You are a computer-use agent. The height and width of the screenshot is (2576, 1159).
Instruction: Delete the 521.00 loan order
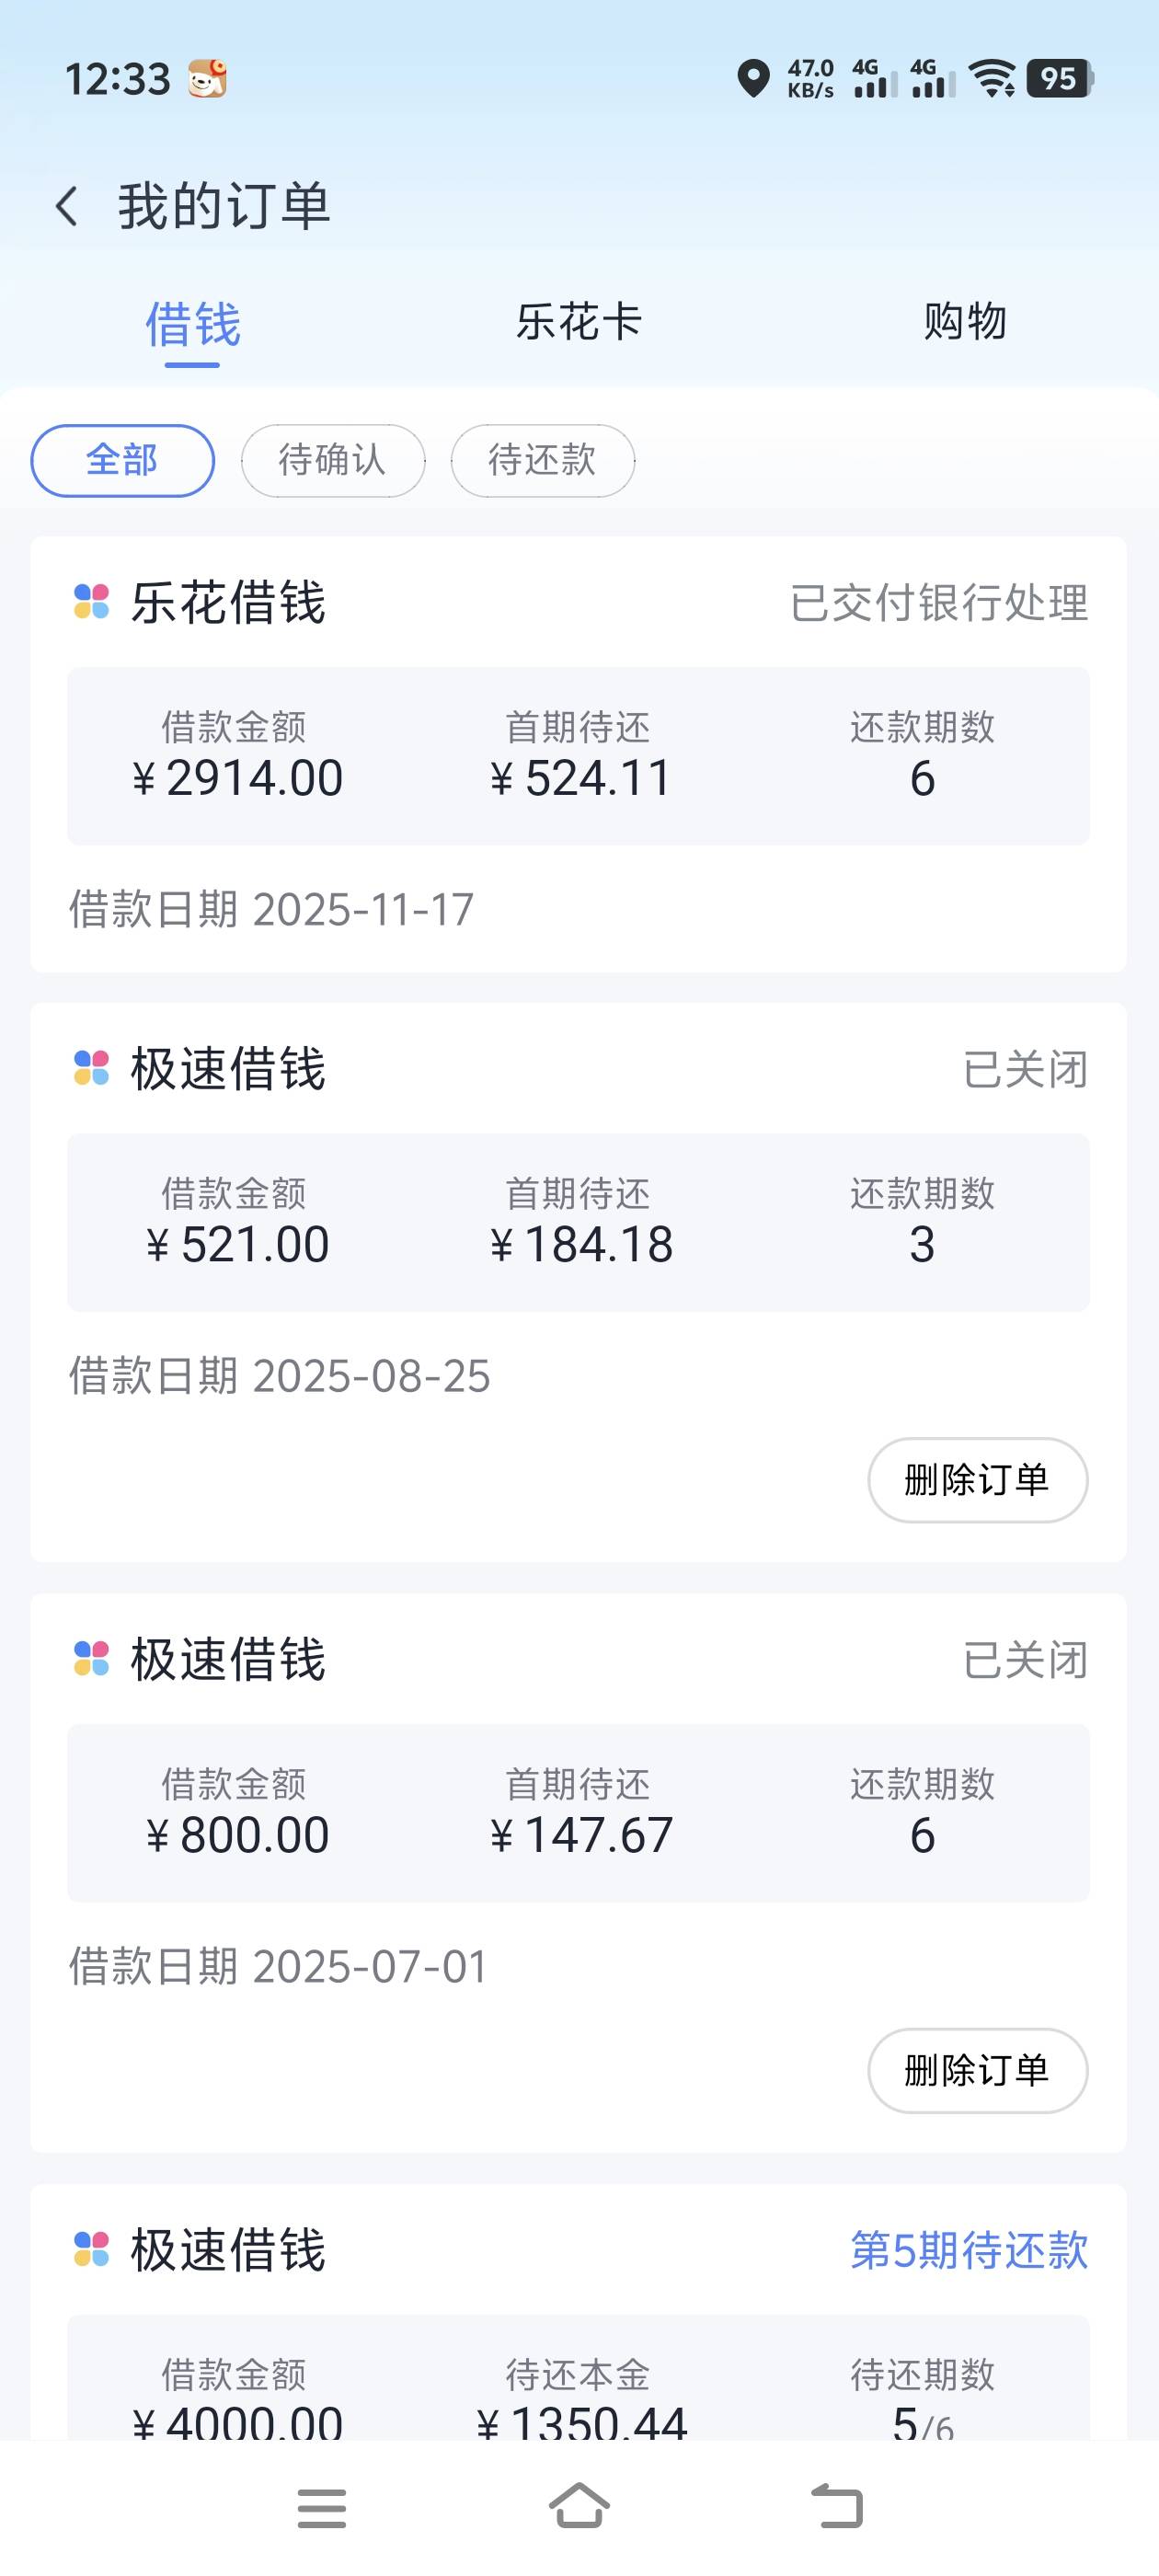coord(977,1480)
